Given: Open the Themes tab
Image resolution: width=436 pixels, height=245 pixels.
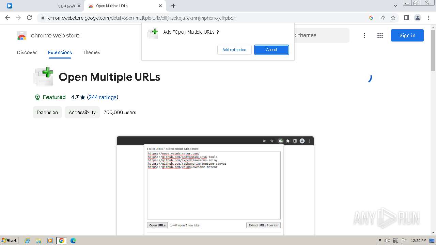Looking at the screenshot, I should pos(91,52).
